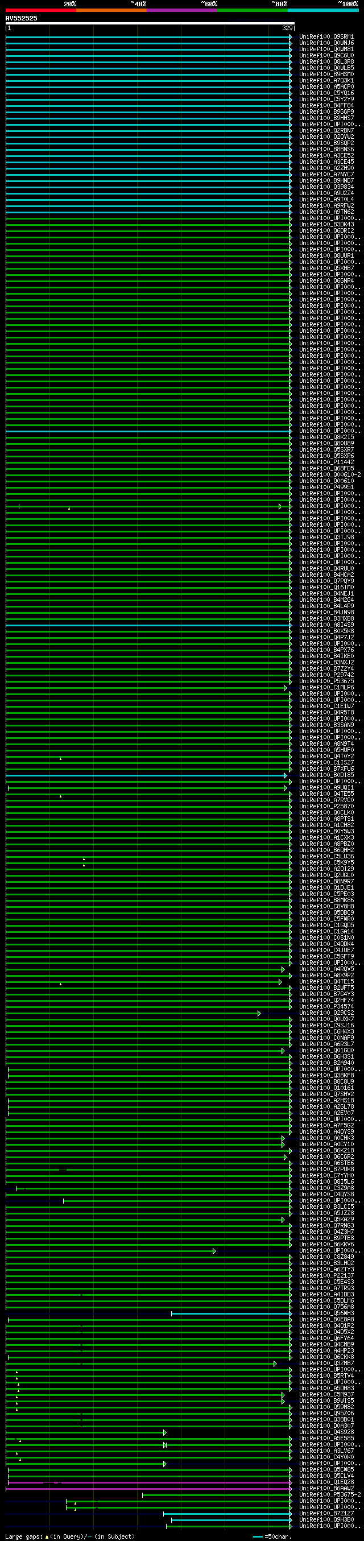Select the label UniRef100_C5PE03

click(326, 894)
